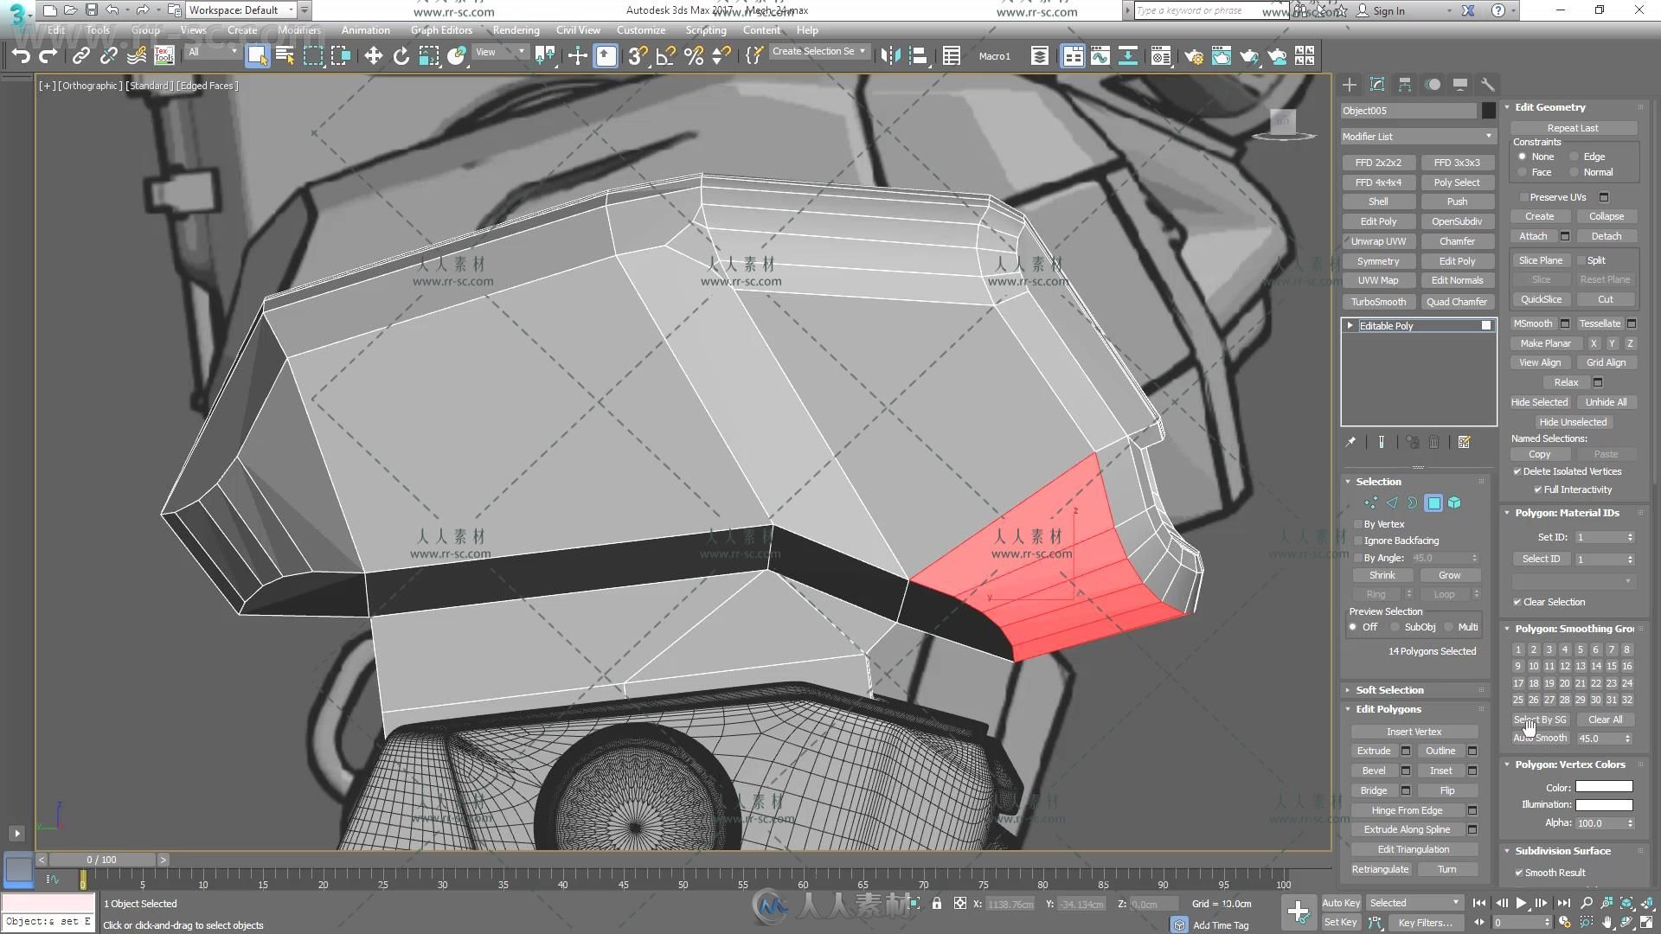Image resolution: width=1661 pixels, height=934 pixels.
Task: Open the Create Selection Set dropdown
Action: tap(818, 51)
